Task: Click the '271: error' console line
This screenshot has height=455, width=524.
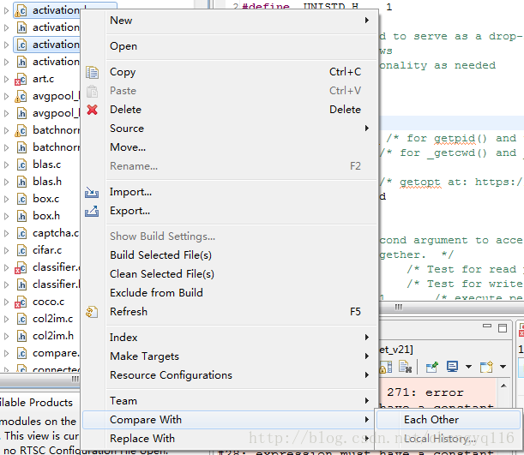Action: (425, 392)
